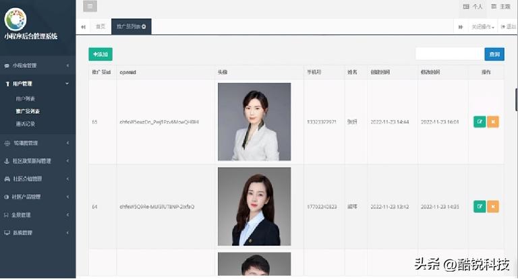
Task: Click the green edit icon in row 64
Action: pyautogui.click(x=480, y=207)
